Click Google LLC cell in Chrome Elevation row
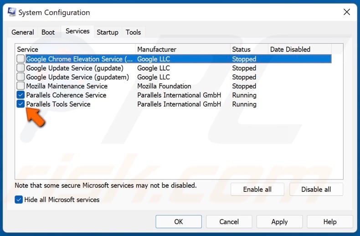This screenshot has width=360, height=236. [154, 59]
